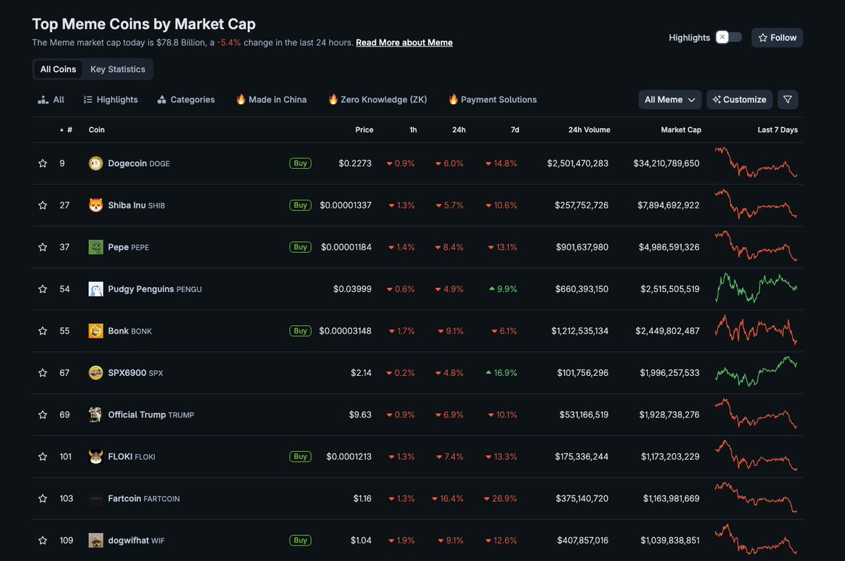Click the Customize button
Viewport: 845px width, 561px height.
tap(739, 99)
